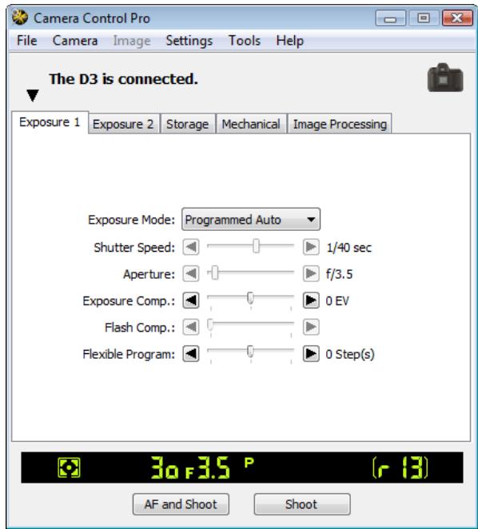Increase Exposure Comp. with right arrow

coord(311,300)
